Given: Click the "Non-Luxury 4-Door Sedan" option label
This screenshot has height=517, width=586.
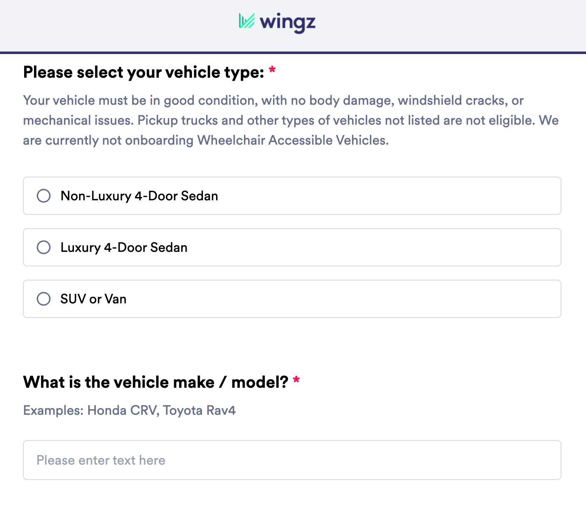Looking at the screenshot, I should click(x=139, y=196).
